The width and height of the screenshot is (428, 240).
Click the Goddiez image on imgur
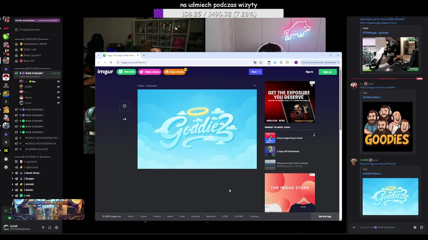(197, 129)
